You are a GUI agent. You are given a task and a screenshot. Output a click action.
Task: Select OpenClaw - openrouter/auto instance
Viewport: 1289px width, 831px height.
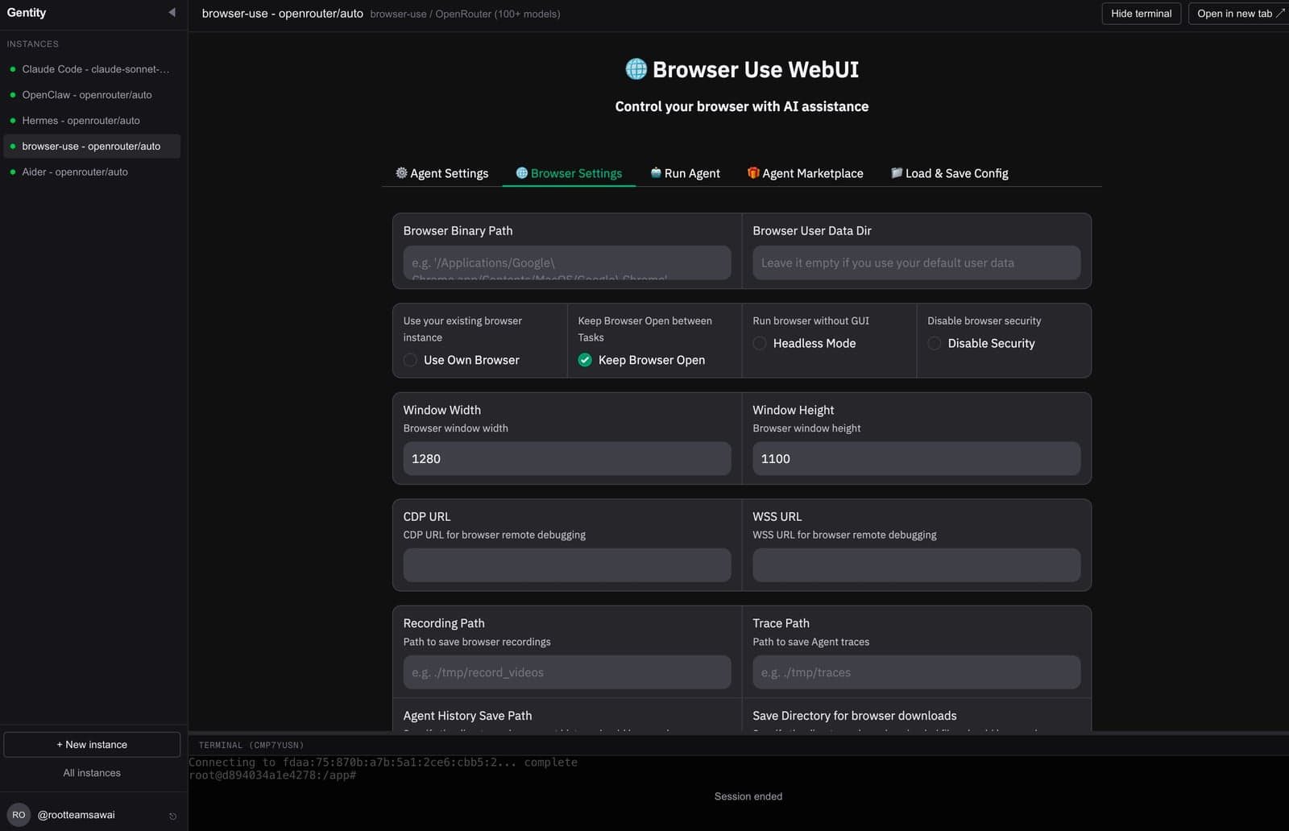pyautogui.click(x=92, y=95)
